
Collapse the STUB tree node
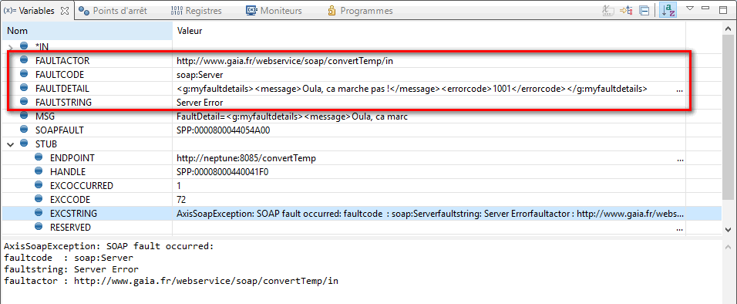pos(11,144)
